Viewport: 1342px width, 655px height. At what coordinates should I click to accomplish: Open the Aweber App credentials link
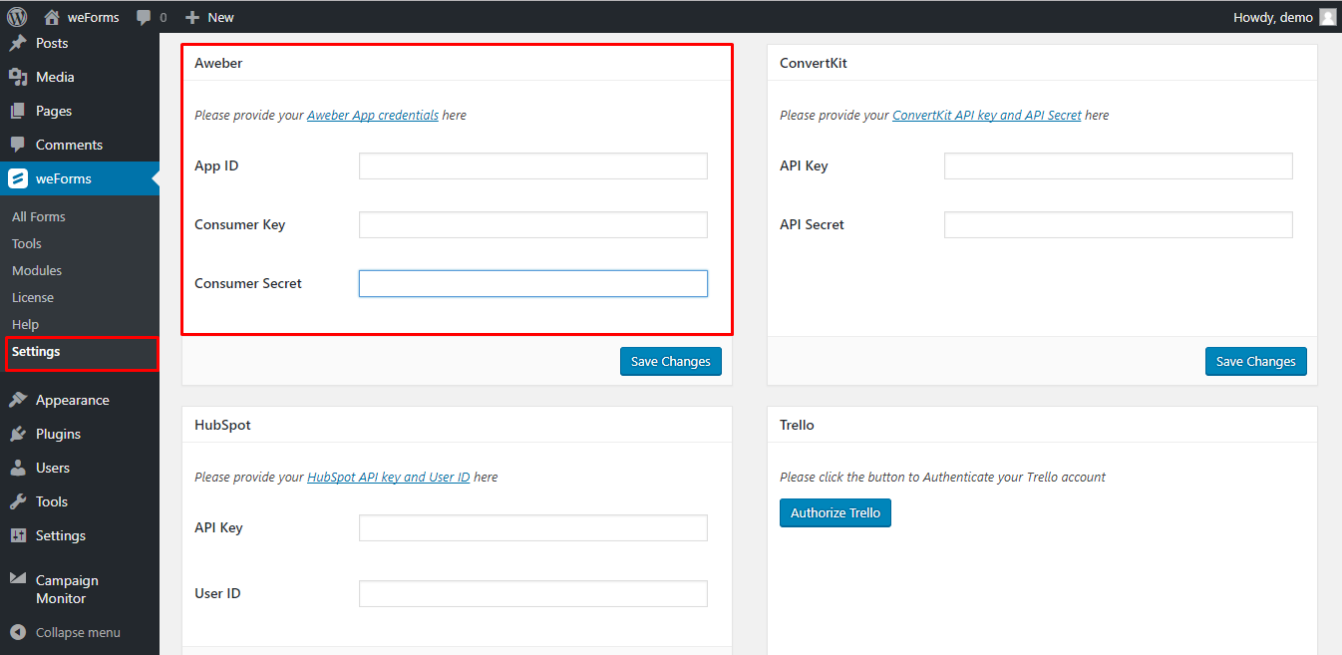[x=372, y=115]
